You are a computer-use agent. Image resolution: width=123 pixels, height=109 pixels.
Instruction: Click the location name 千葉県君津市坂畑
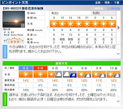[31, 8]
